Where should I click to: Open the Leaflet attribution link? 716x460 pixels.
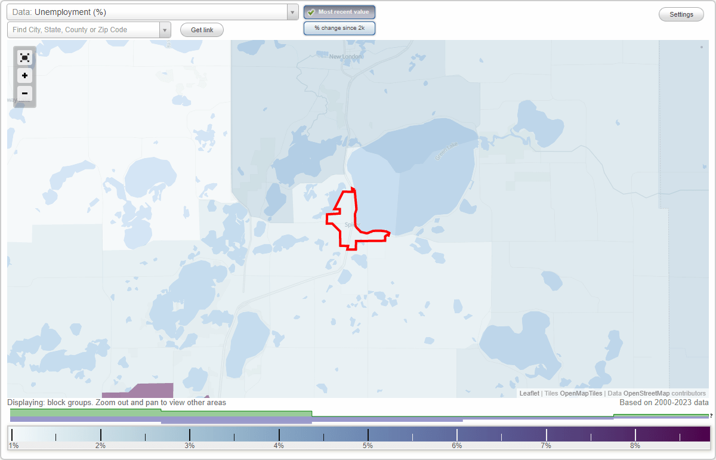point(529,393)
